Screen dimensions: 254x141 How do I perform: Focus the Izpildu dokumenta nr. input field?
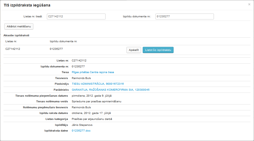(184, 17)
